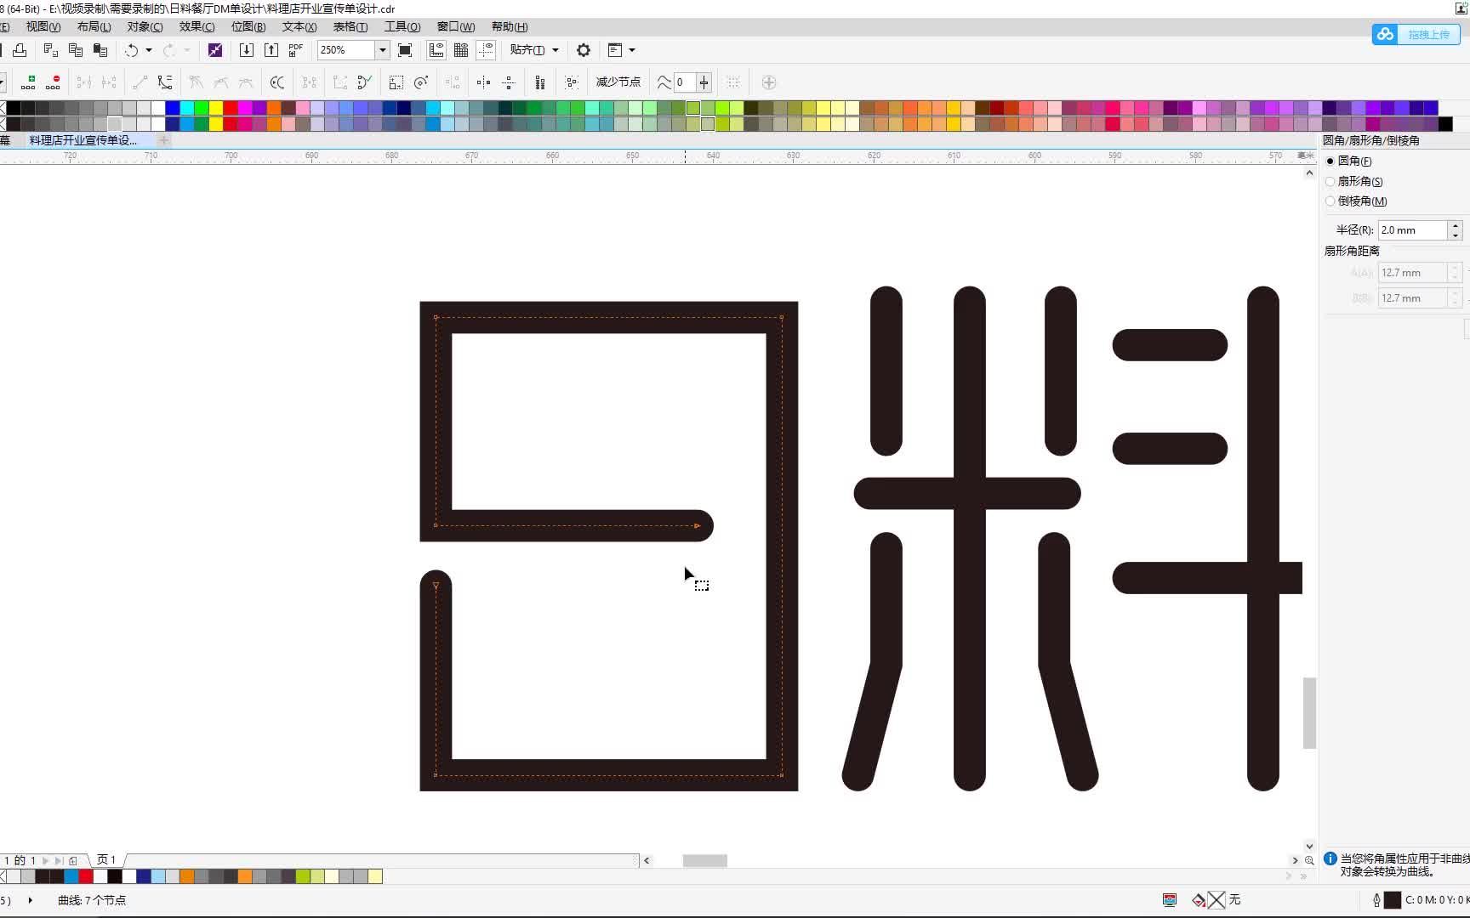Click the add nodes icon
The image size is (1470, 918).
[x=28, y=82]
